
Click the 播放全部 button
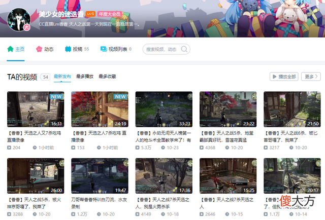pos(284,77)
